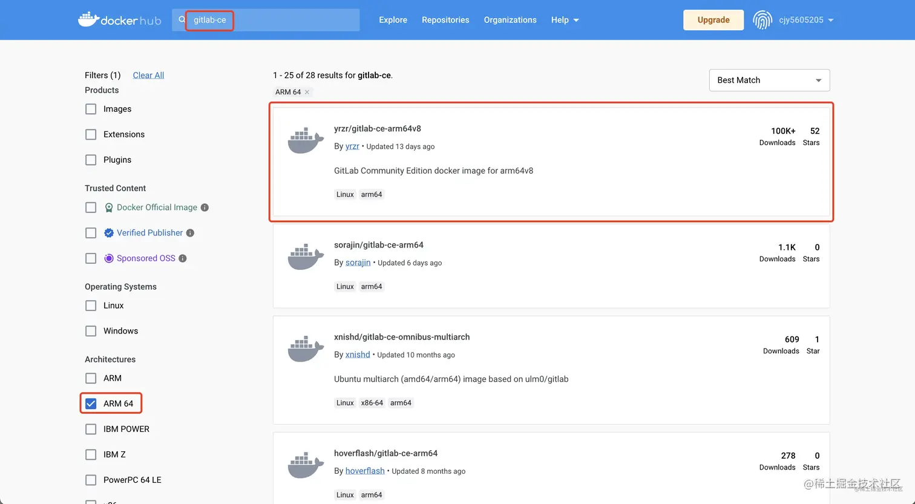
Task: Enable the Verified Publisher filter
Action: click(x=91, y=233)
